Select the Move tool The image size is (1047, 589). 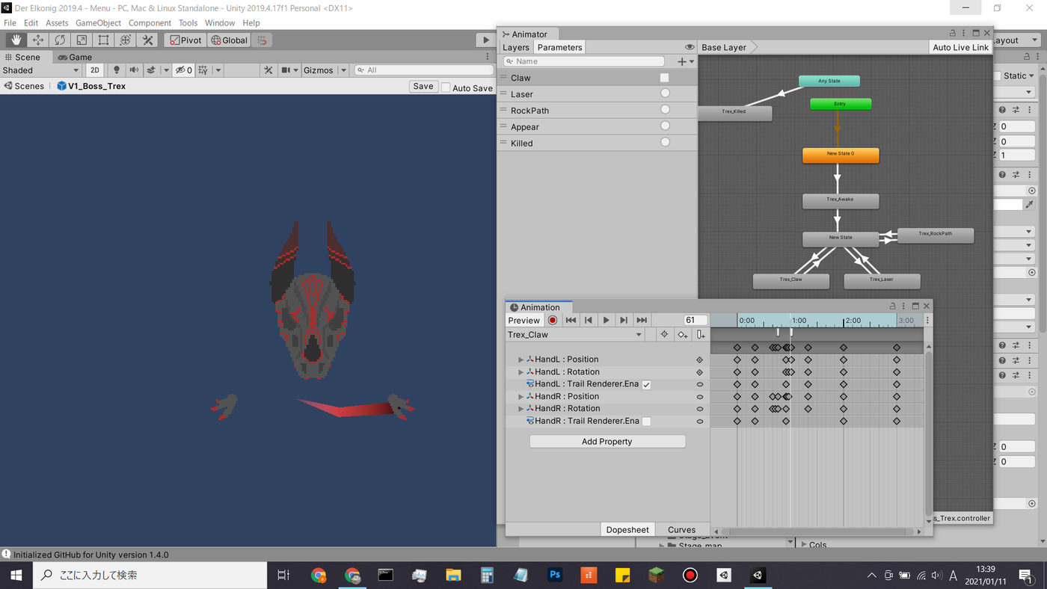click(x=38, y=40)
